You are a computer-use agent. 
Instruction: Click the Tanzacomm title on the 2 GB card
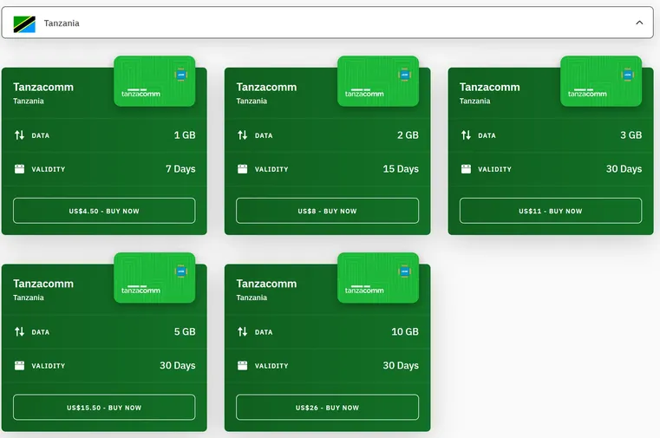(266, 87)
